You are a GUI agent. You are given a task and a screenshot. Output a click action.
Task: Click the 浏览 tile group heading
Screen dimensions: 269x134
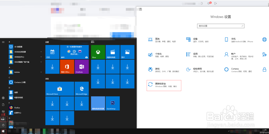(x=47, y=79)
